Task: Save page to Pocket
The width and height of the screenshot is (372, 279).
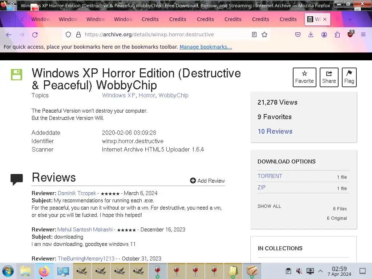Action: pyautogui.click(x=298, y=35)
